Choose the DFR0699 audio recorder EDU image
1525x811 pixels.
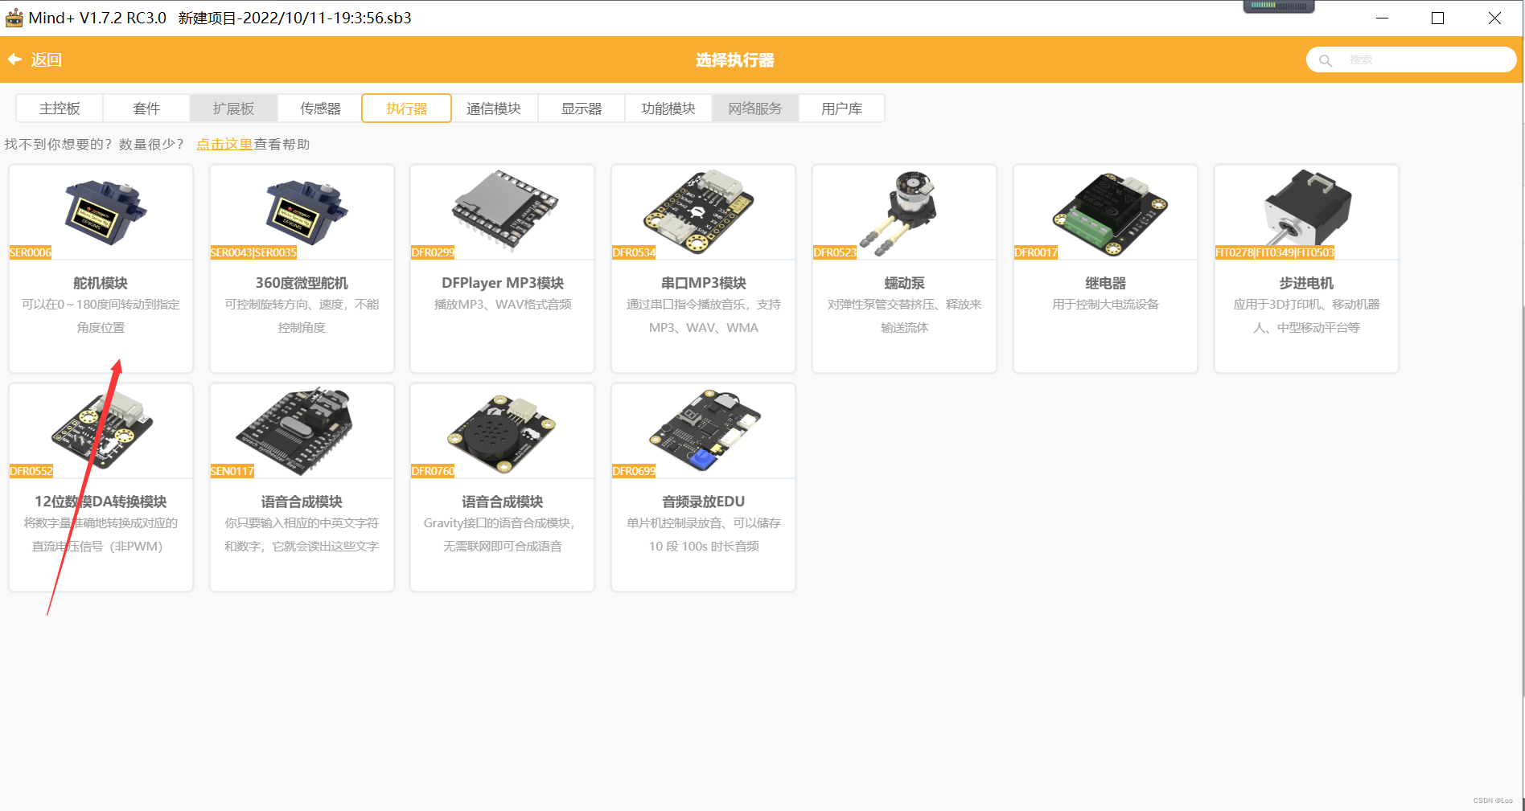[x=705, y=429]
